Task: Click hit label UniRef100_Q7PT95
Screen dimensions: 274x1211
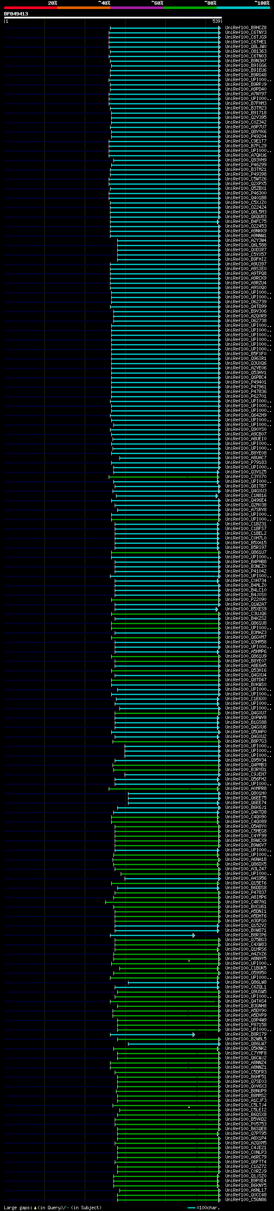Action: tap(245, 1133)
